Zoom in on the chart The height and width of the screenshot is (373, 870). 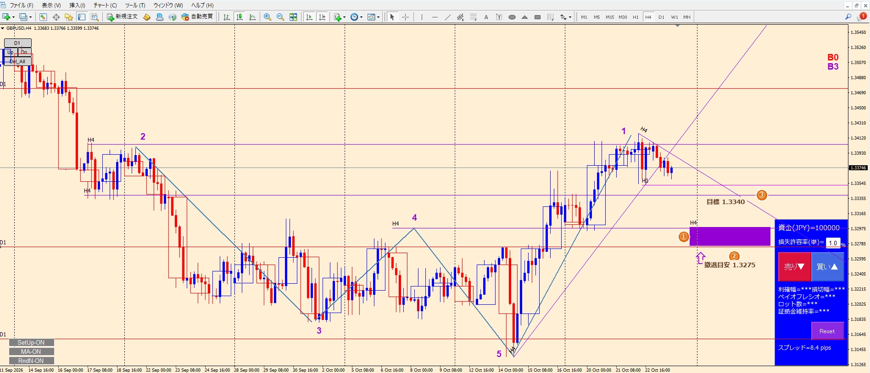268,17
